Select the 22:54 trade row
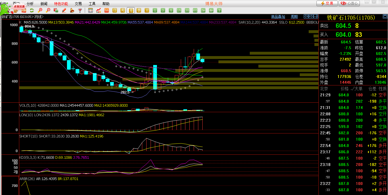388x195 pixels. pos(353,146)
